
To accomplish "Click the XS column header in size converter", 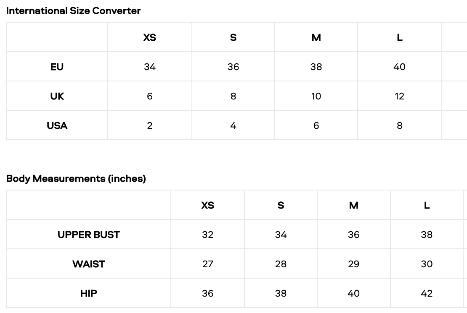I will coord(150,37).
